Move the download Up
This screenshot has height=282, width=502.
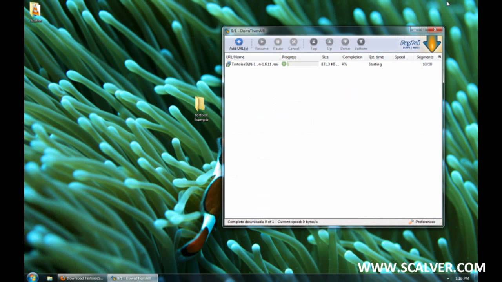[329, 44]
